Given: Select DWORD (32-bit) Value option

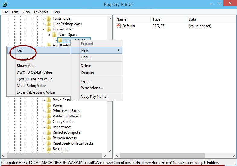Looking at the screenshot, I should coord(34,72).
